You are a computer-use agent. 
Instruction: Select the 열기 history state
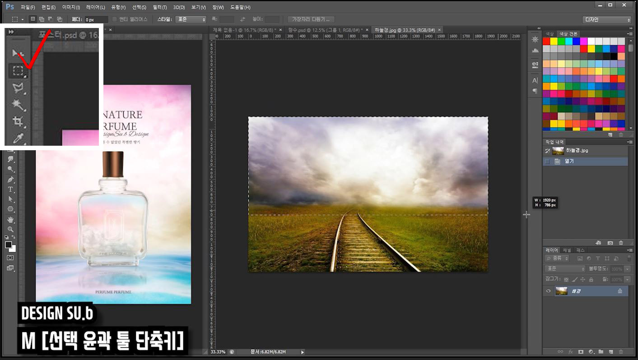[x=585, y=161]
